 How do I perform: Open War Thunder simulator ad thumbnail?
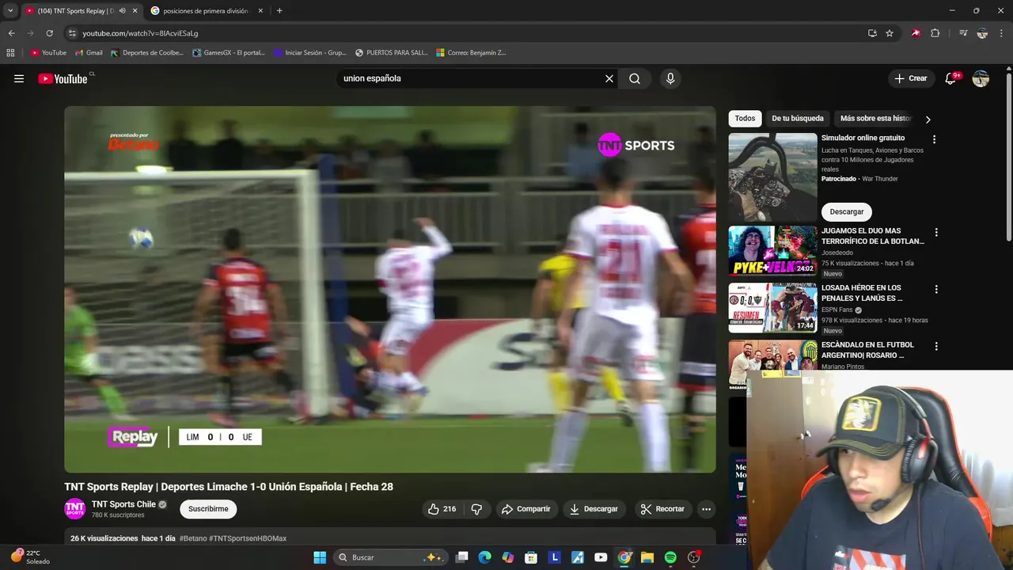point(772,177)
